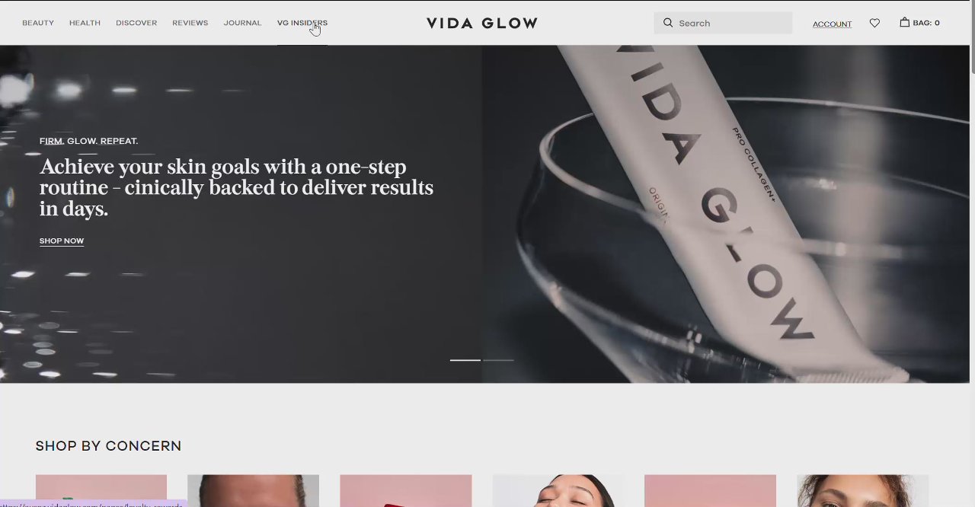
Task: Open the shopping bag icon
Action: [904, 22]
